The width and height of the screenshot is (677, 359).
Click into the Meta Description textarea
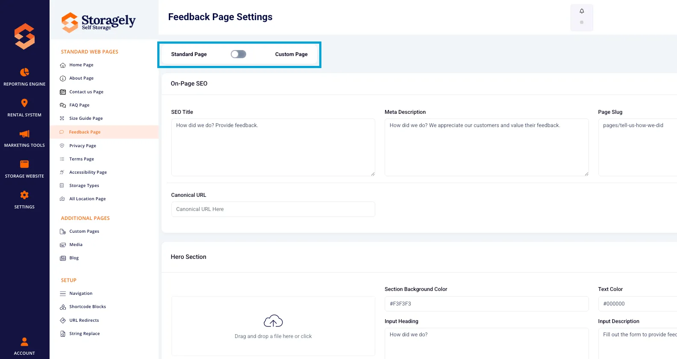(x=486, y=147)
